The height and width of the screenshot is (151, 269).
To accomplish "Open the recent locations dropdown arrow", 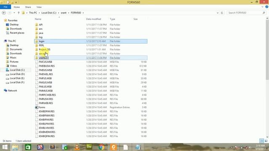I will click(x=14, y=13).
